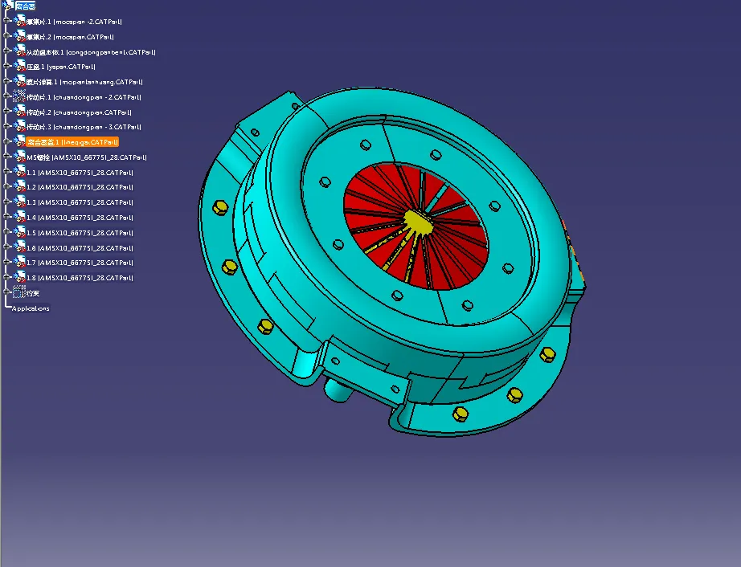741x567 pixels.
Task: Click the part icon of bolt instance 1.2
Action: (19, 187)
